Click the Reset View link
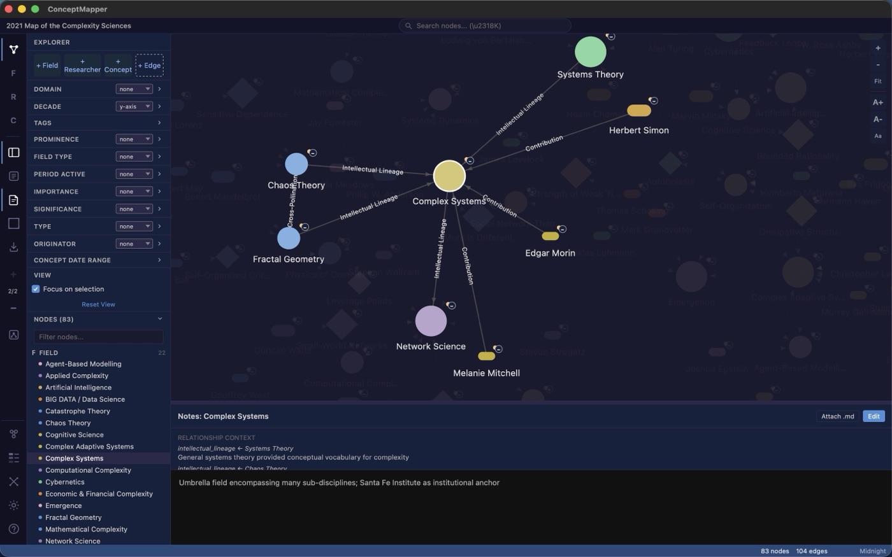The height and width of the screenshot is (557, 892). (98, 304)
